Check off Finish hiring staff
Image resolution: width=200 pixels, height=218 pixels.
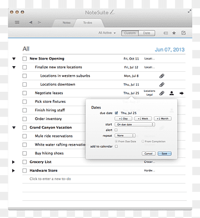[x=24, y=110]
